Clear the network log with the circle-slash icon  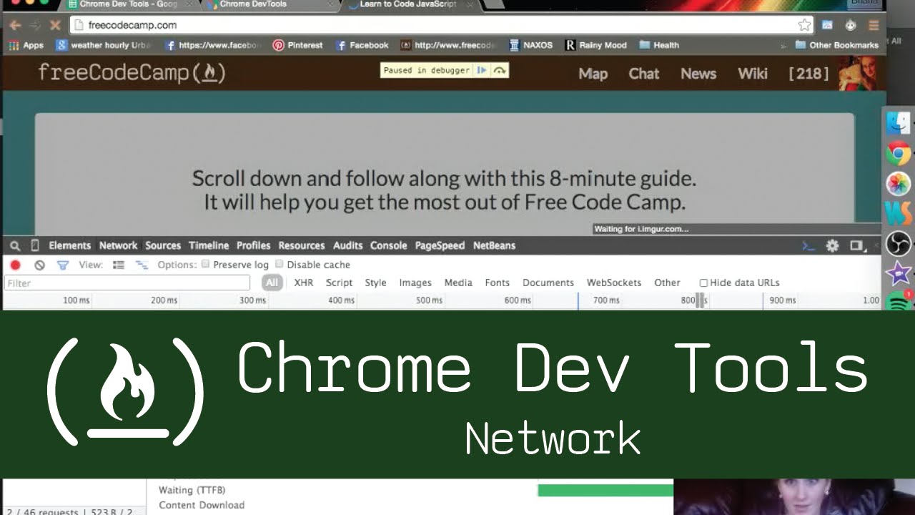(x=39, y=265)
